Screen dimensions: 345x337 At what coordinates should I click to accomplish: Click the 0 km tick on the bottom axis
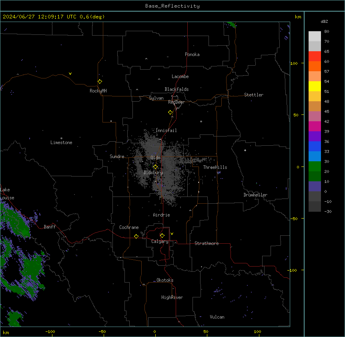coord(154,331)
